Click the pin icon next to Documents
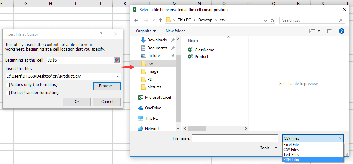 pos(173,48)
